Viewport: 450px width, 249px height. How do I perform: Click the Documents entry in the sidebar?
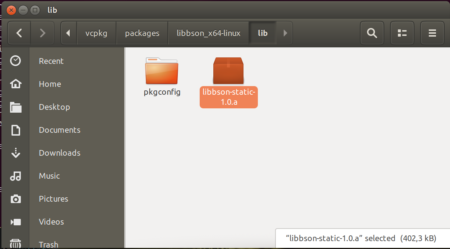pos(15,130)
